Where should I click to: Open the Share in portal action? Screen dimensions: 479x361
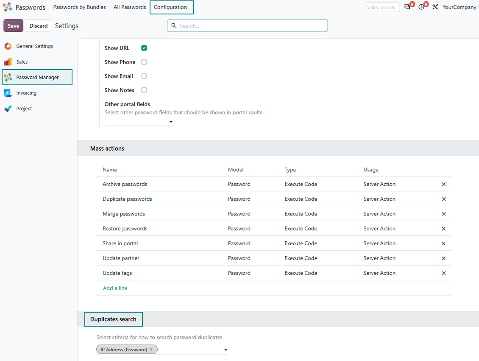pyautogui.click(x=120, y=243)
